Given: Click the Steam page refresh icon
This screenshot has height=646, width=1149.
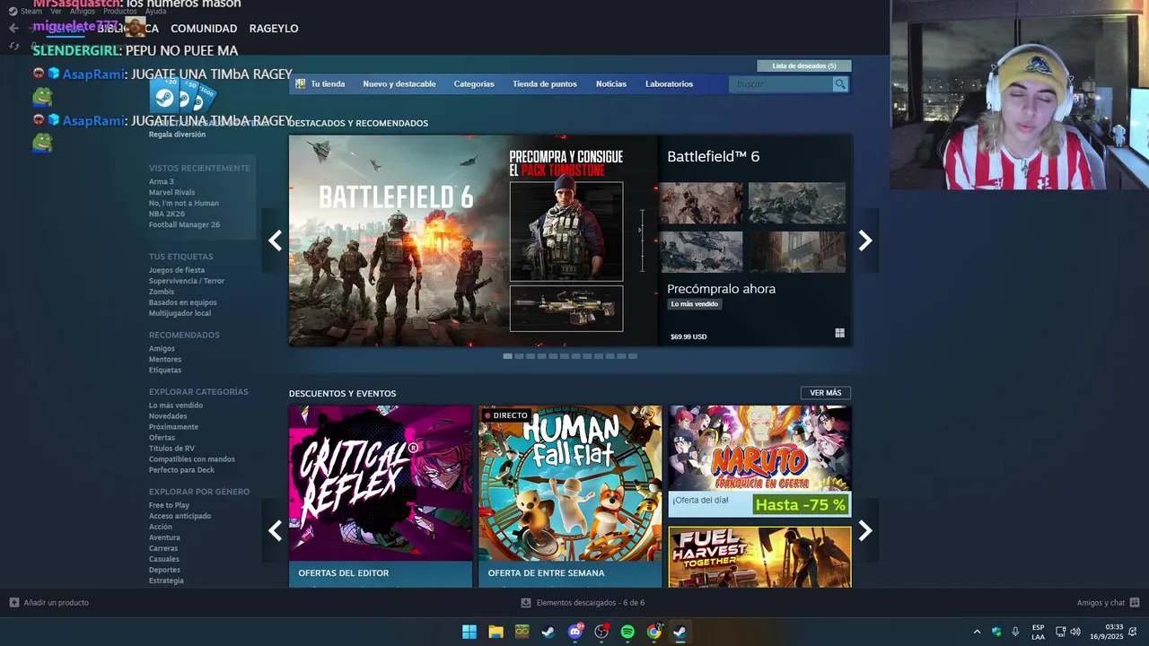Looking at the screenshot, I should click(x=13, y=46).
